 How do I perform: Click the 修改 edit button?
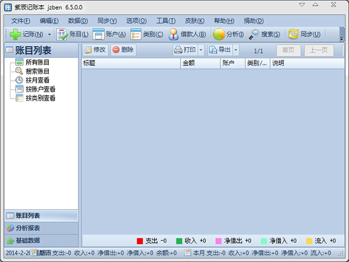click(x=95, y=50)
